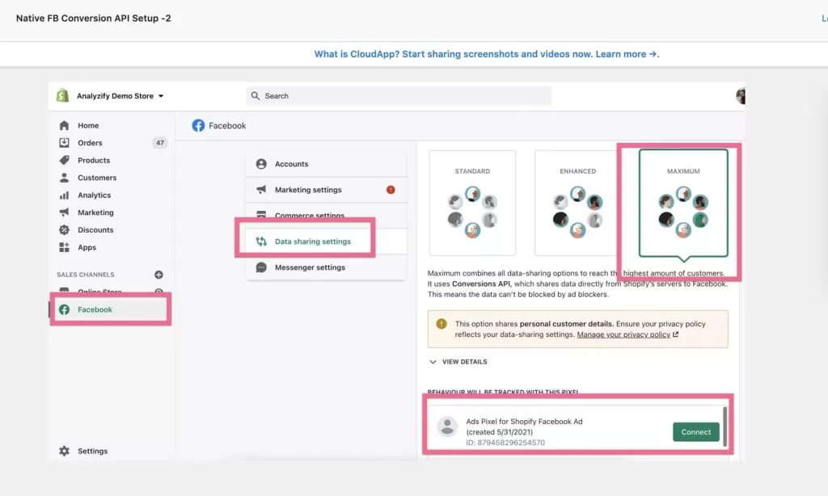Click the Discounts badge icon

point(65,230)
